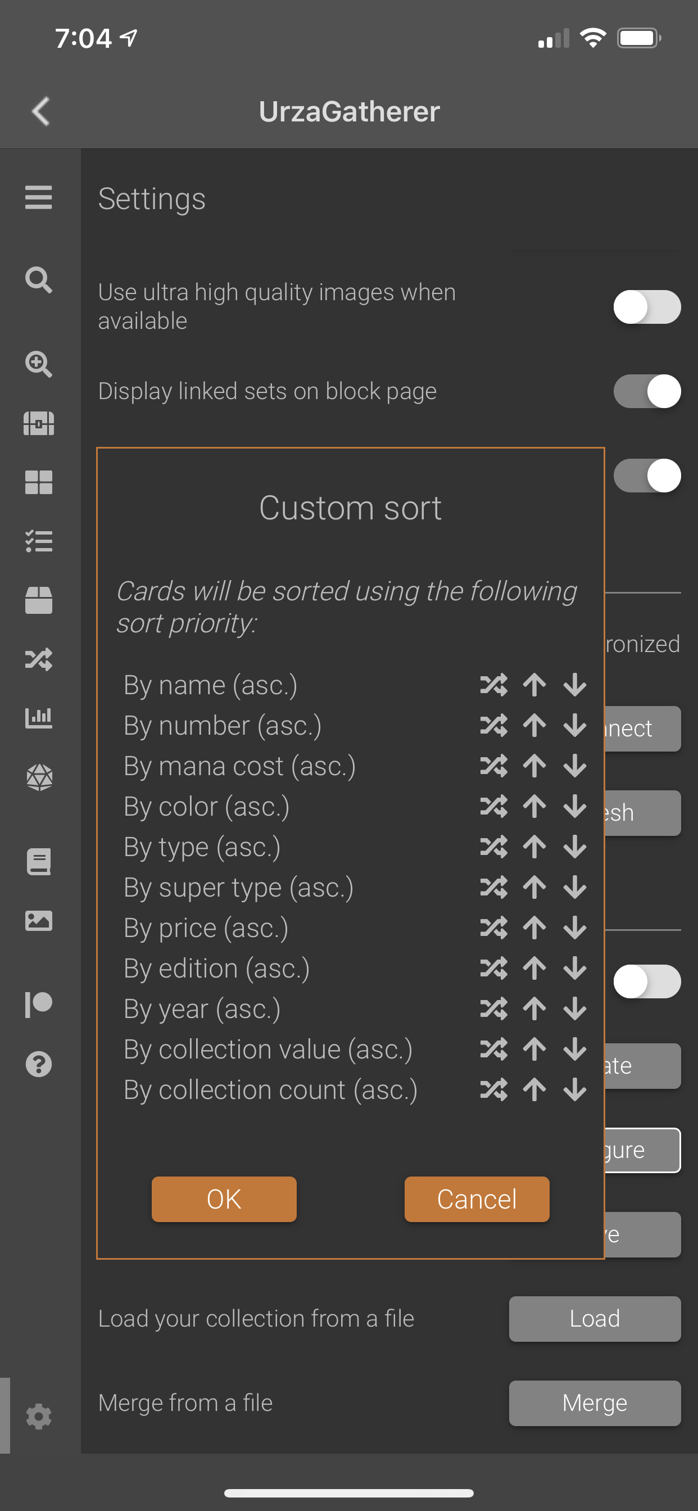Enable ultra high quality images toggle
Screen dimensions: 698x1511
point(647,307)
